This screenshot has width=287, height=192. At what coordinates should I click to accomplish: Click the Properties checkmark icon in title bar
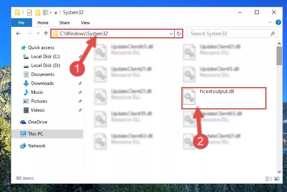pos(29,13)
